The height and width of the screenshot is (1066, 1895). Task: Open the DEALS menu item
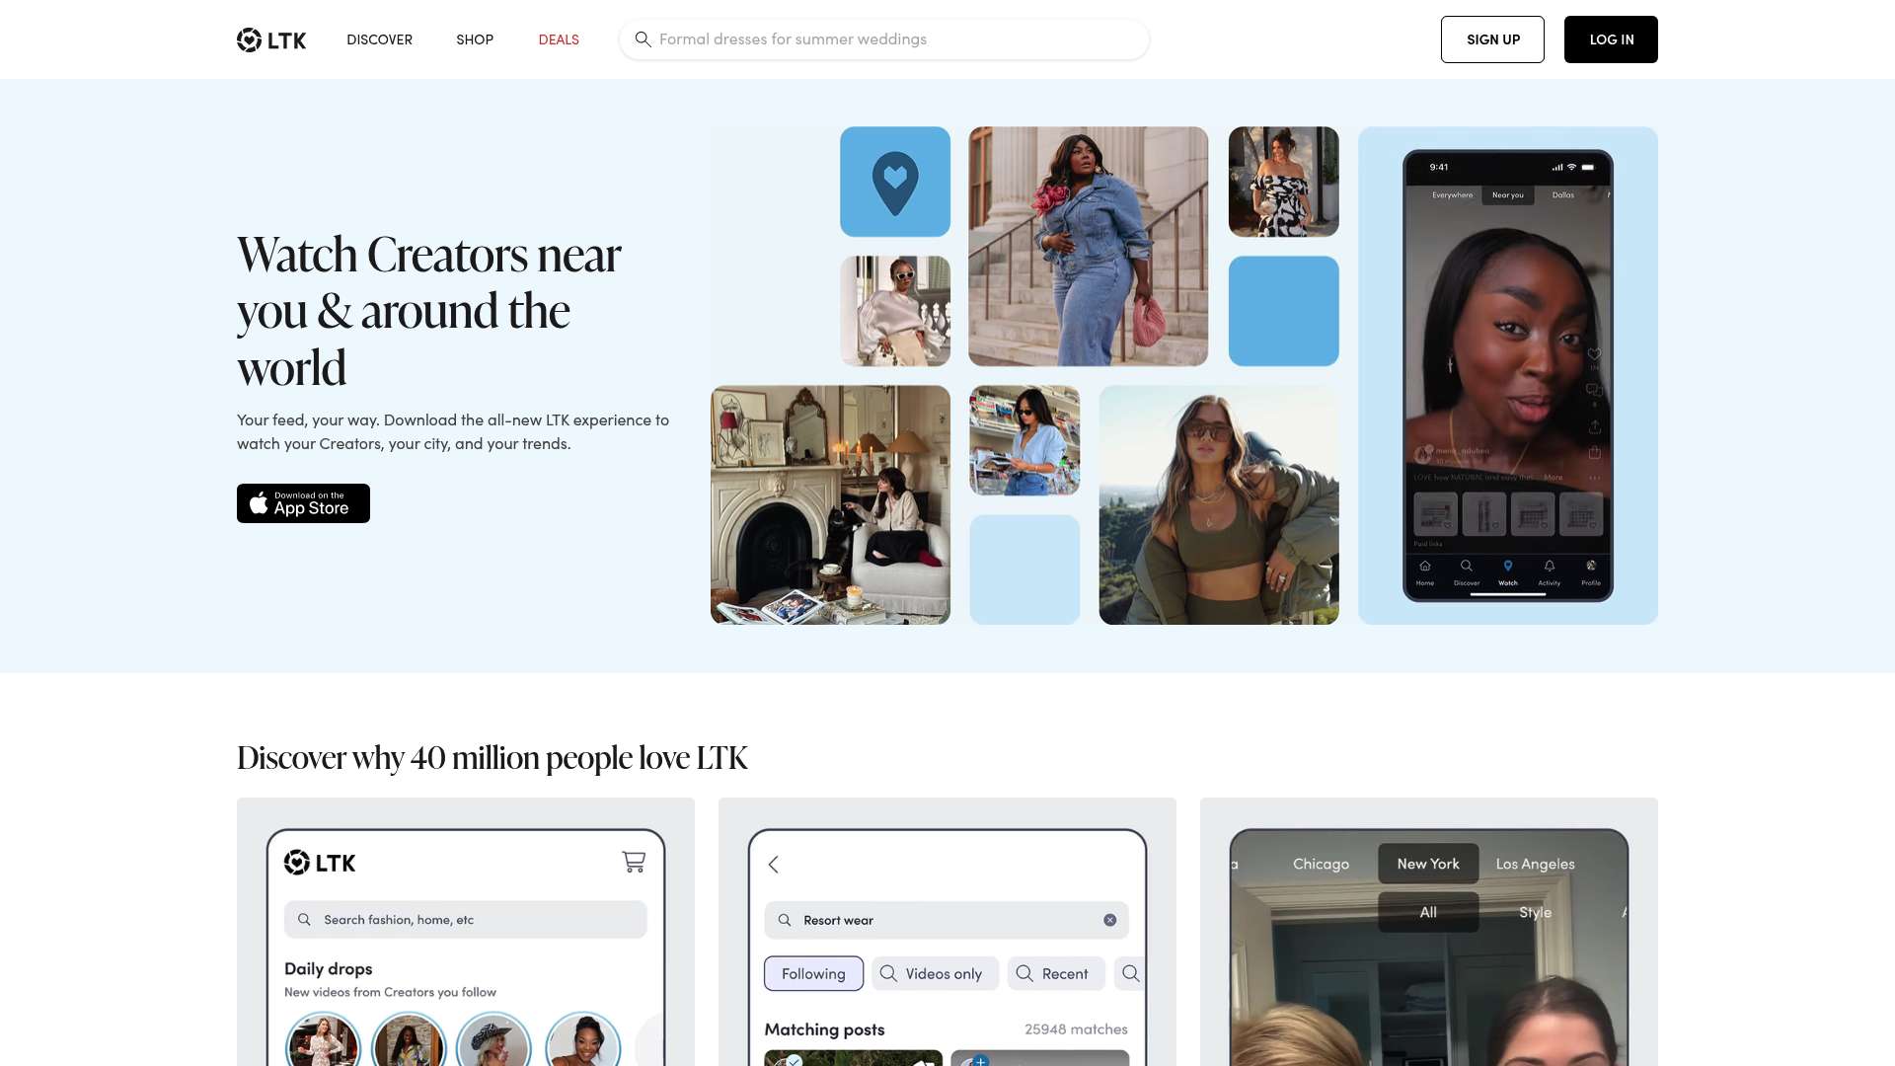coord(558,39)
